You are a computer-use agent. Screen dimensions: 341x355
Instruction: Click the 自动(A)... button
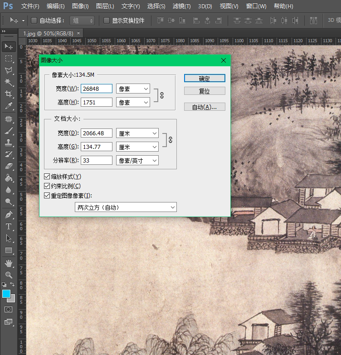pos(205,107)
